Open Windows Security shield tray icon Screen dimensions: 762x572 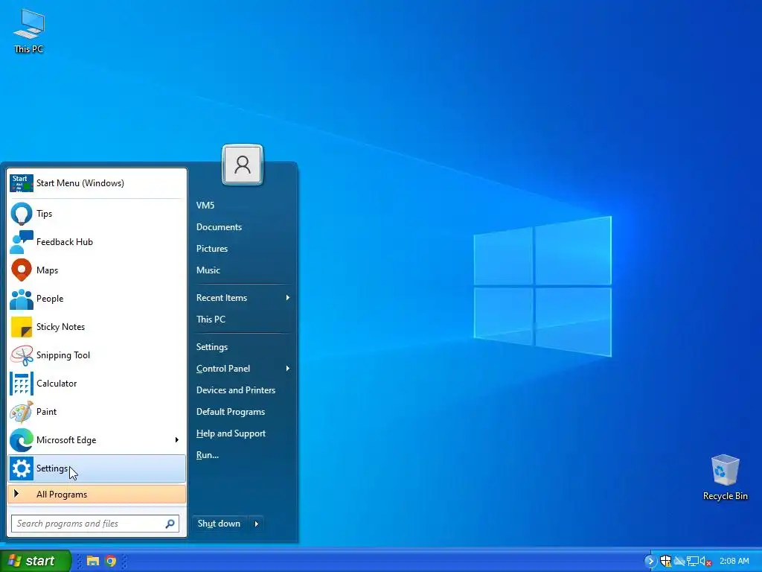(666, 562)
